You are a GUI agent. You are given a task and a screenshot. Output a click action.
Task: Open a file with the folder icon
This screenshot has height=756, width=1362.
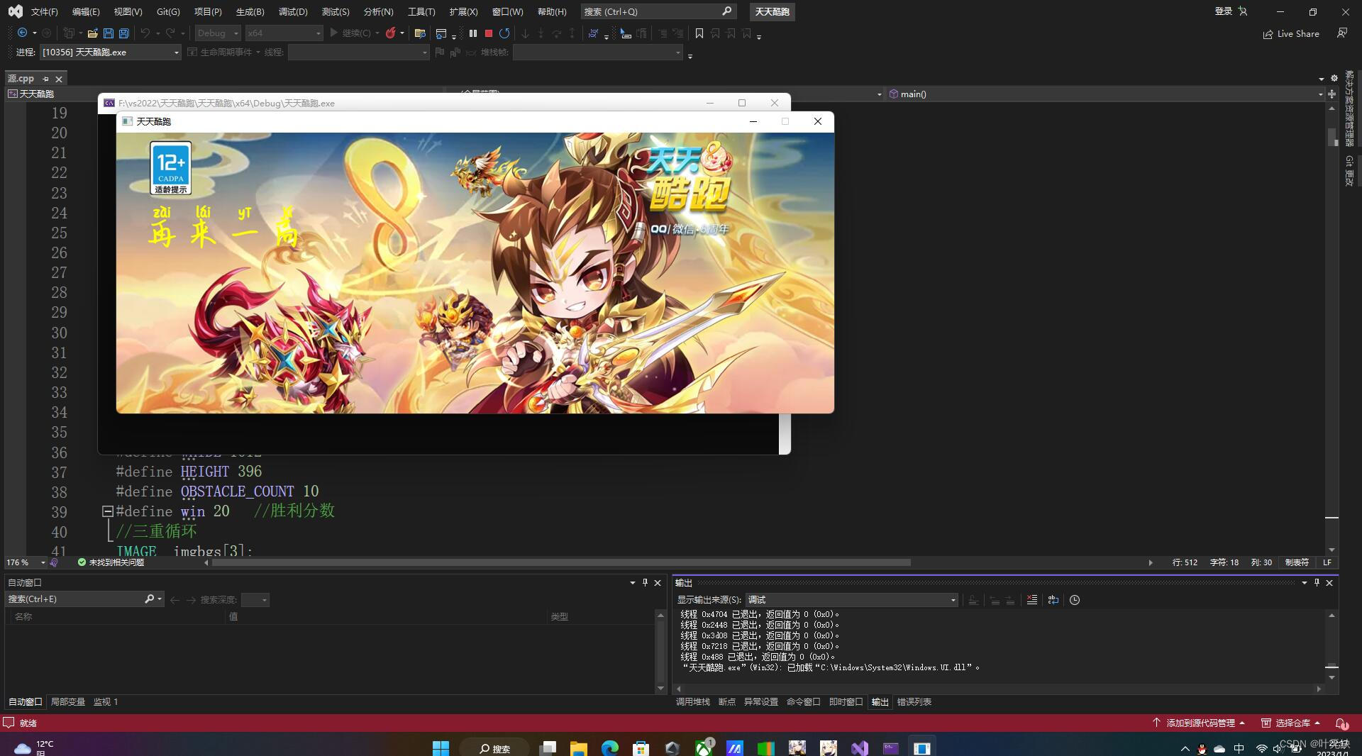92,33
